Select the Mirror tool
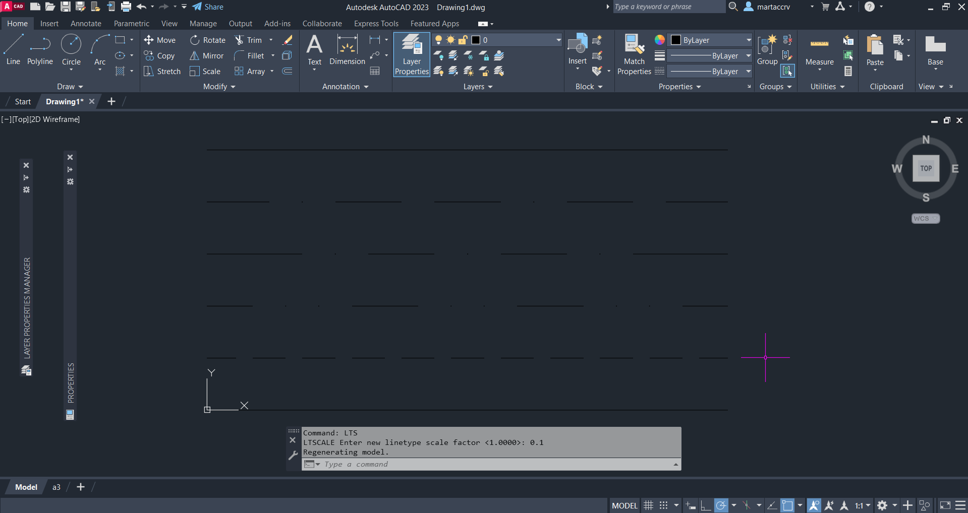 (207, 56)
